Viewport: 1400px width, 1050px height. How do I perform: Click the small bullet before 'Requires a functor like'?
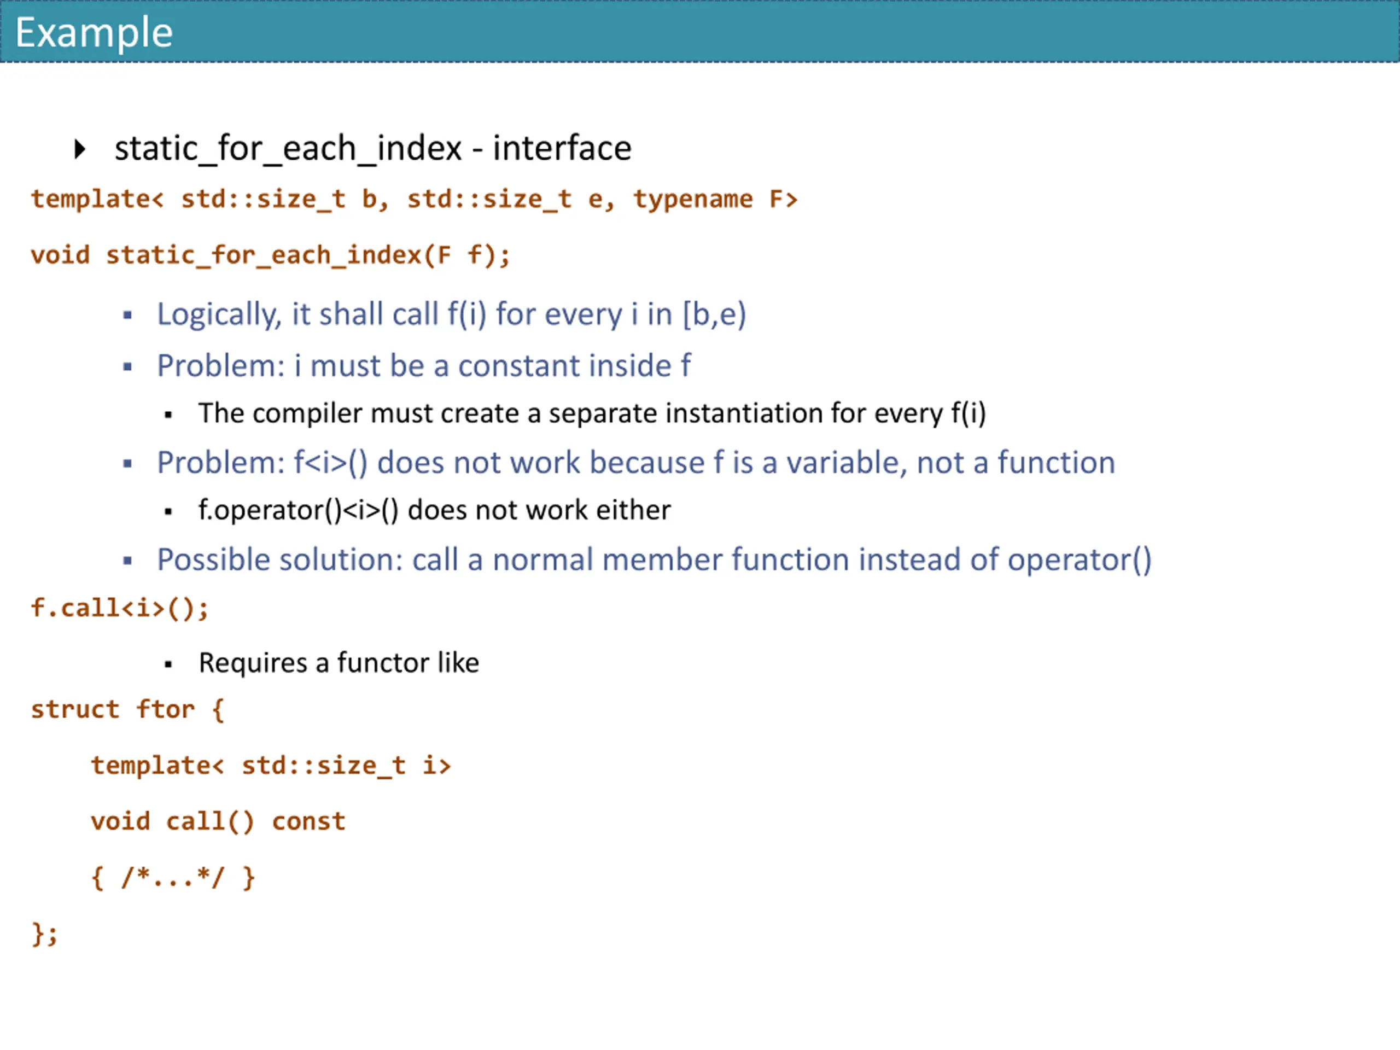click(168, 665)
